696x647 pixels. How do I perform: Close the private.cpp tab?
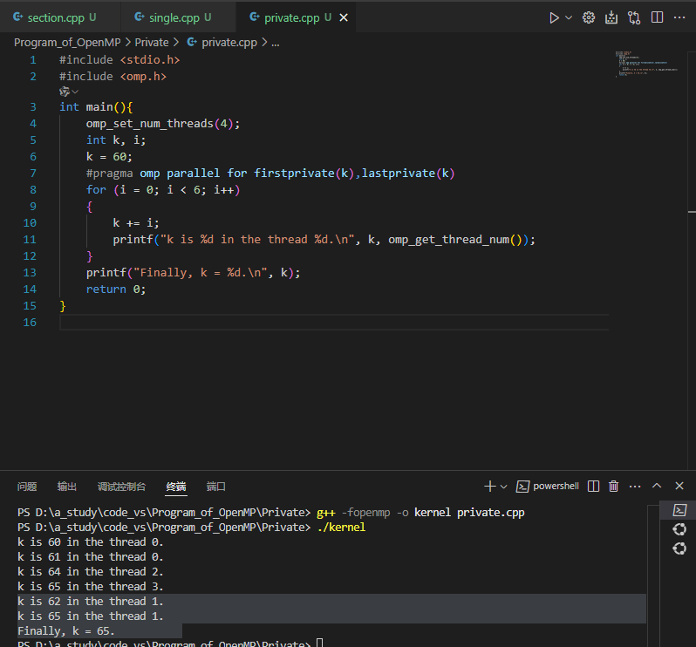click(x=344, y=17)
